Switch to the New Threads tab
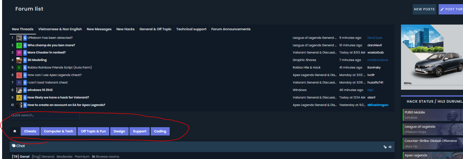 [x=23, y=29]
